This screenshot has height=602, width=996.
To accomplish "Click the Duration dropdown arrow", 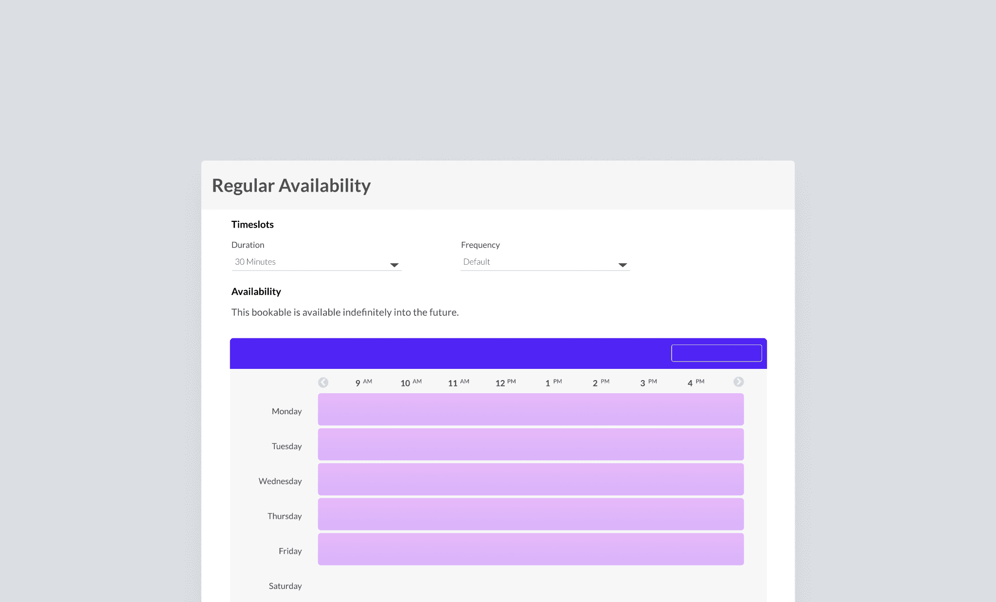I will point(394,265).
